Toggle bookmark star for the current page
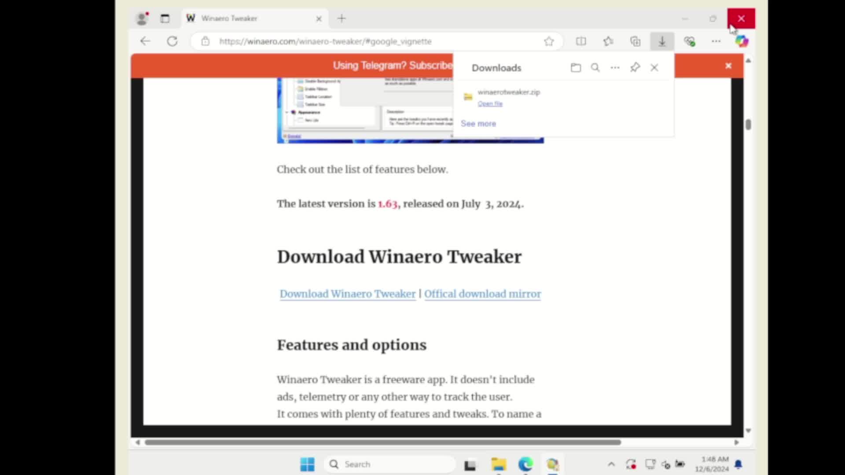Viewport: 845px width, 475px height. pos(549,41)
